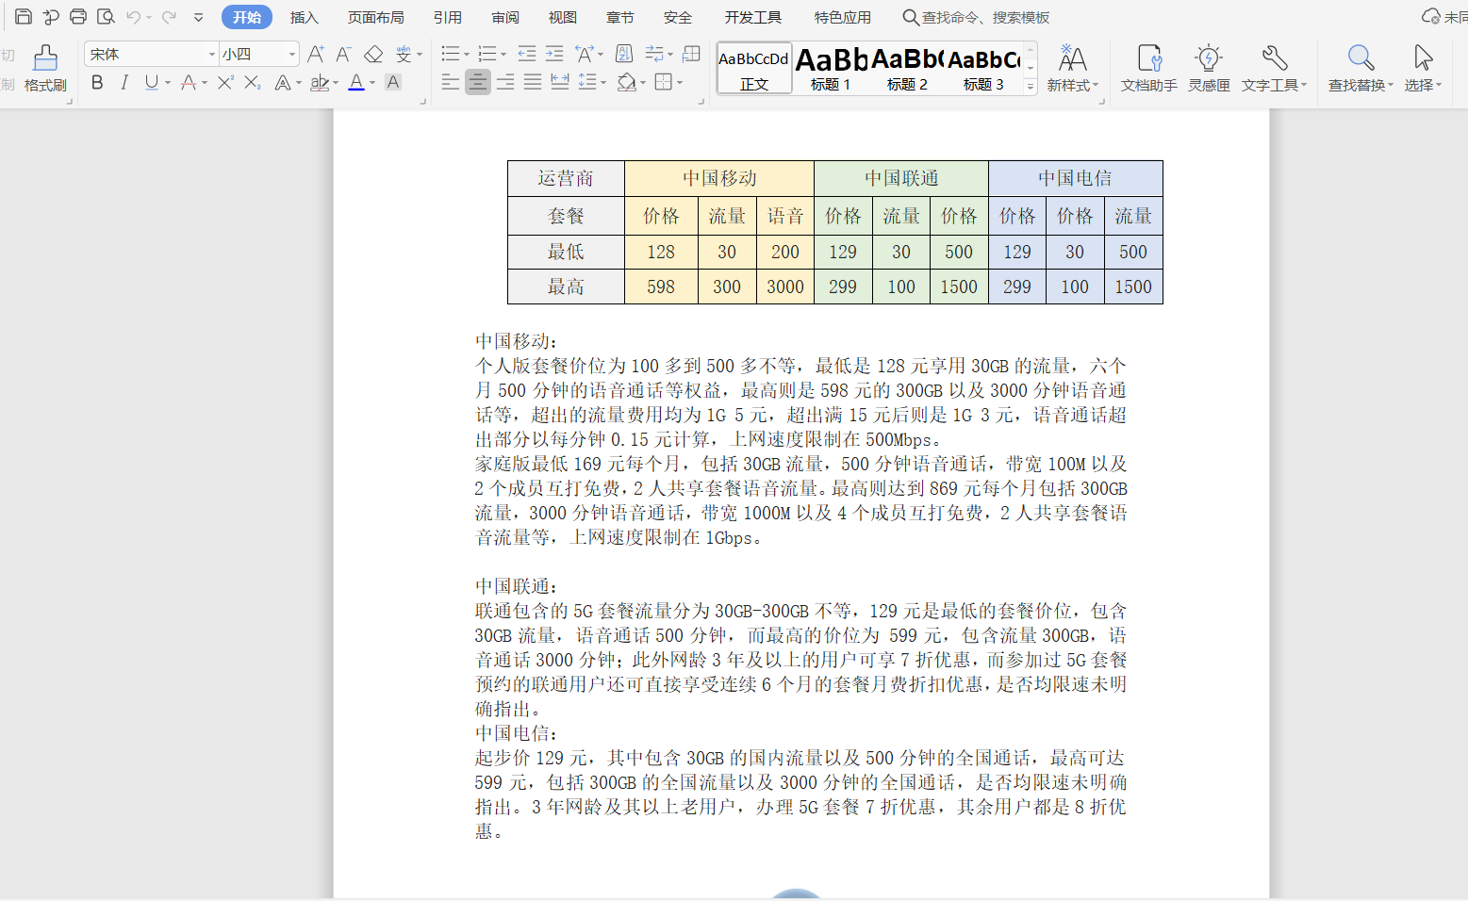Expand the quick access toolbar customize arrow
Viewport: 1468px width, 901px height.
click(x=198, y=17)
